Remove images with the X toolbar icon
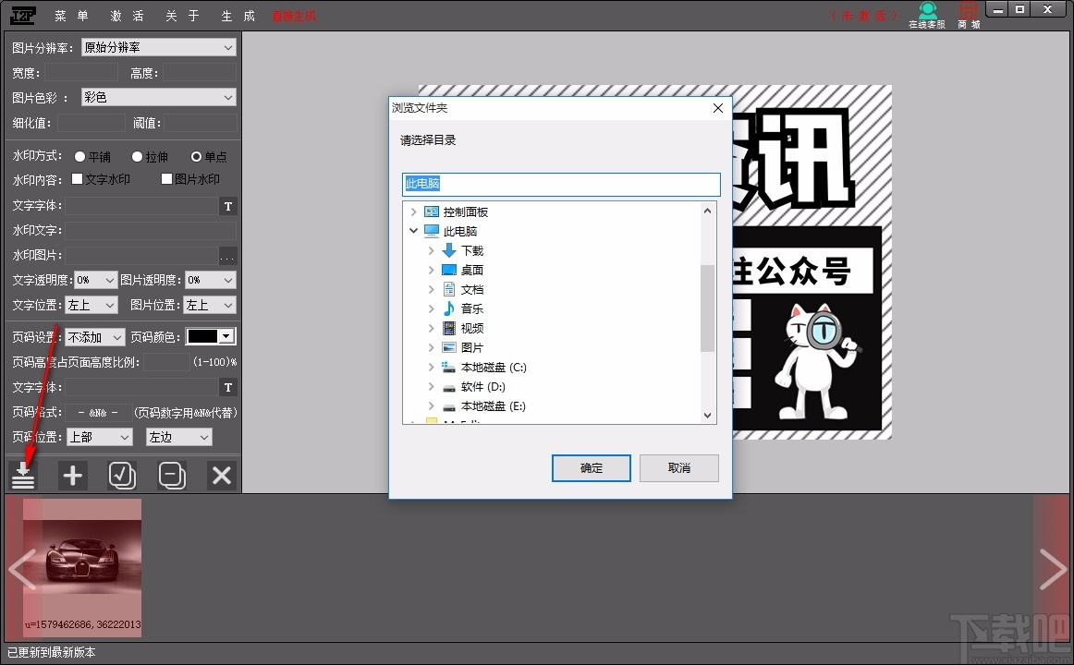This screenshot has height=665, width=1074. (220, 475)
